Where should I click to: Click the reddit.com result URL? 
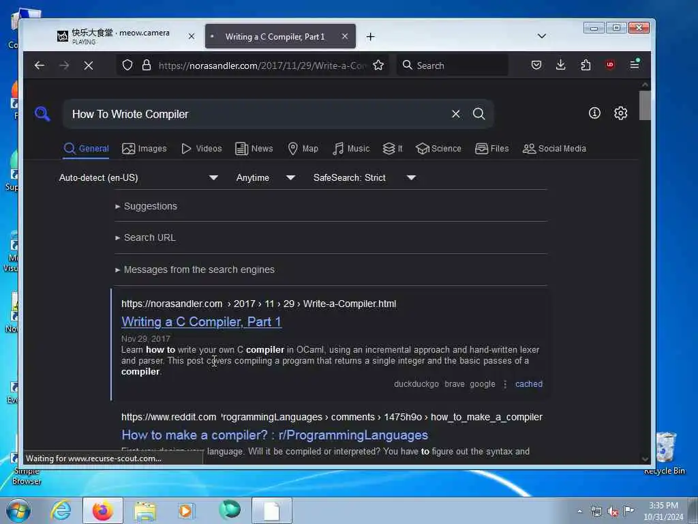pos(332,417)
